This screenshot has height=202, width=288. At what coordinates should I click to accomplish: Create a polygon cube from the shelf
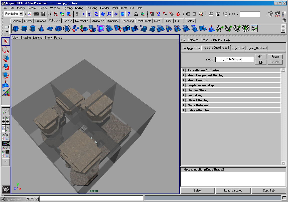[x=24, y=28]
